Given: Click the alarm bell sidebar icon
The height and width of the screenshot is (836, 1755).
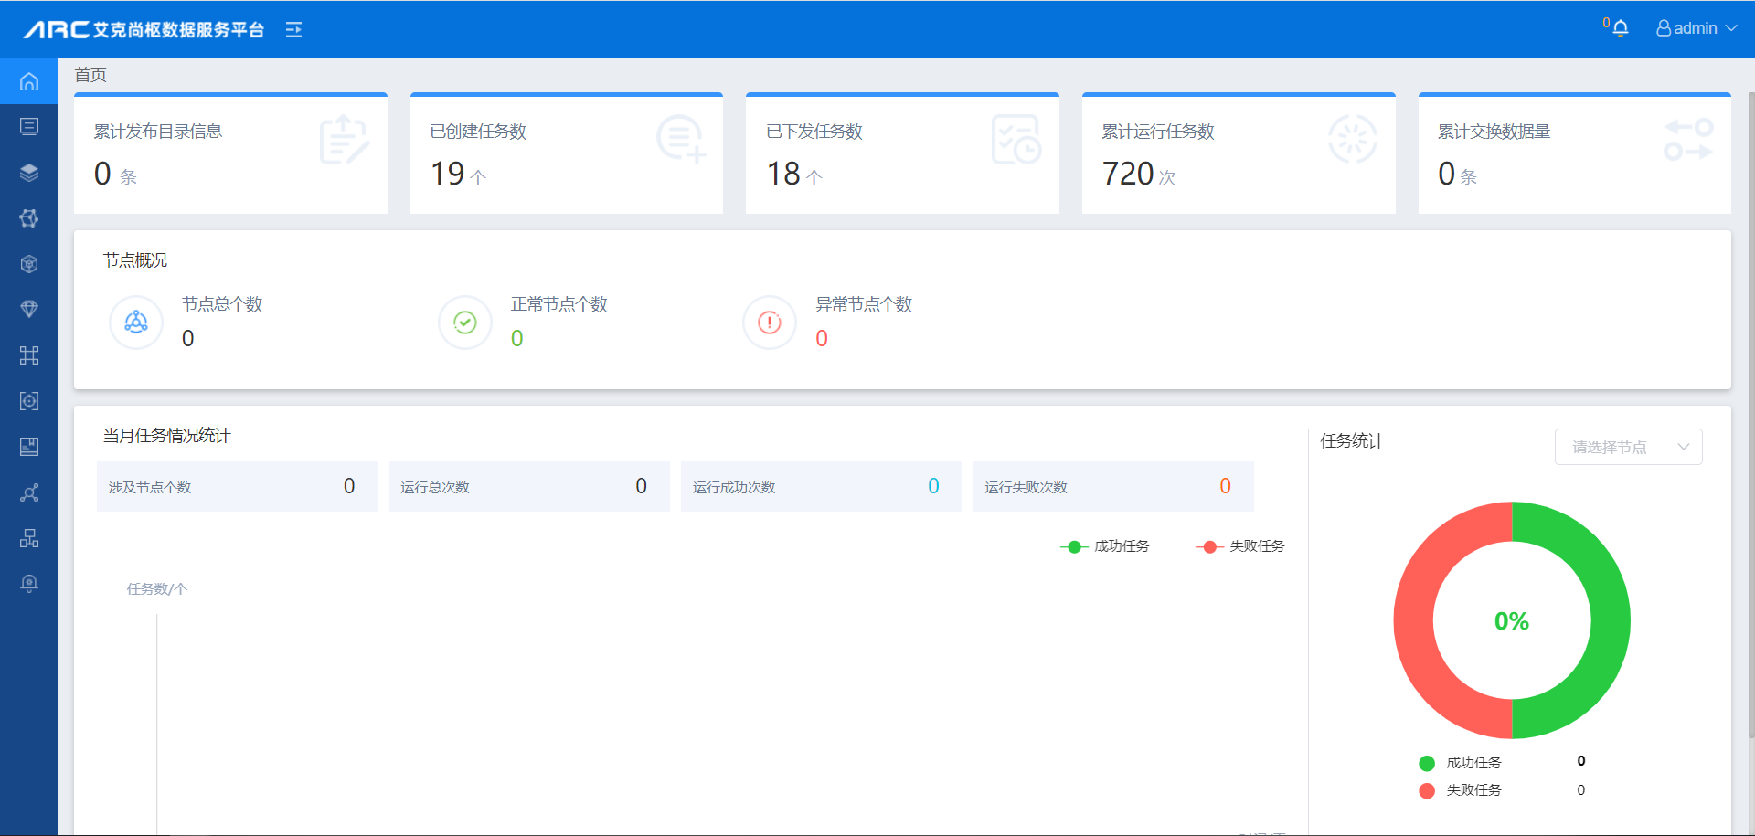Looking at the screenshot, I should click(x=29, y=584).
